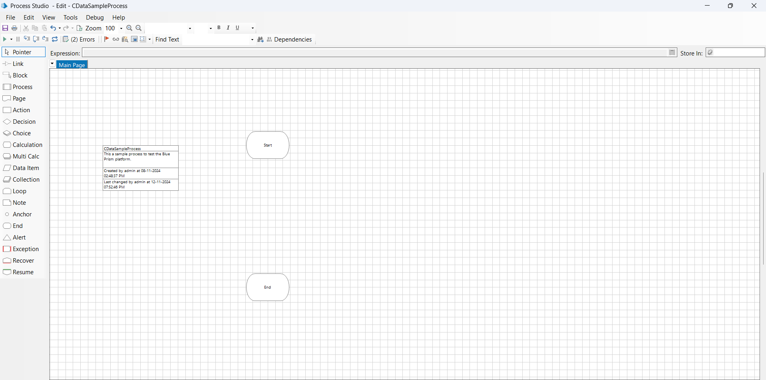Click the Zoom Out magnifier icon
The width and height of the screenshot is (766, 380).
[139, 28]
